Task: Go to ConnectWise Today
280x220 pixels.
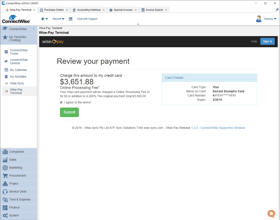Action: click(x=19, y=52)
